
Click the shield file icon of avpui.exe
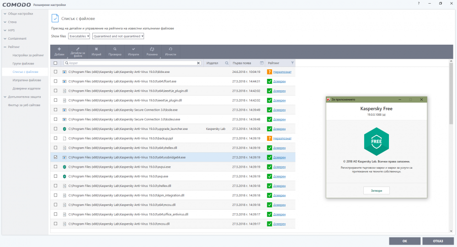coord(64,167)
